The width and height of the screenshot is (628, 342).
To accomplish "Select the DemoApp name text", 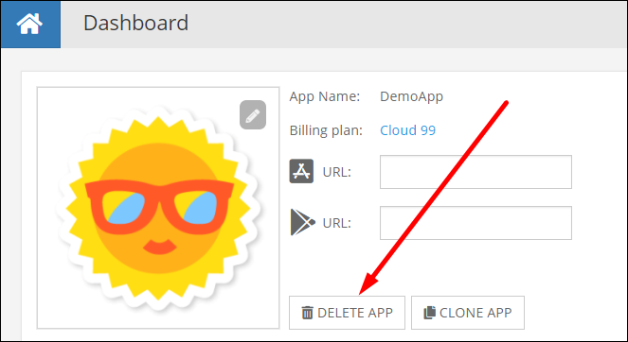I will pyautogui.click(x=411, y=96).
